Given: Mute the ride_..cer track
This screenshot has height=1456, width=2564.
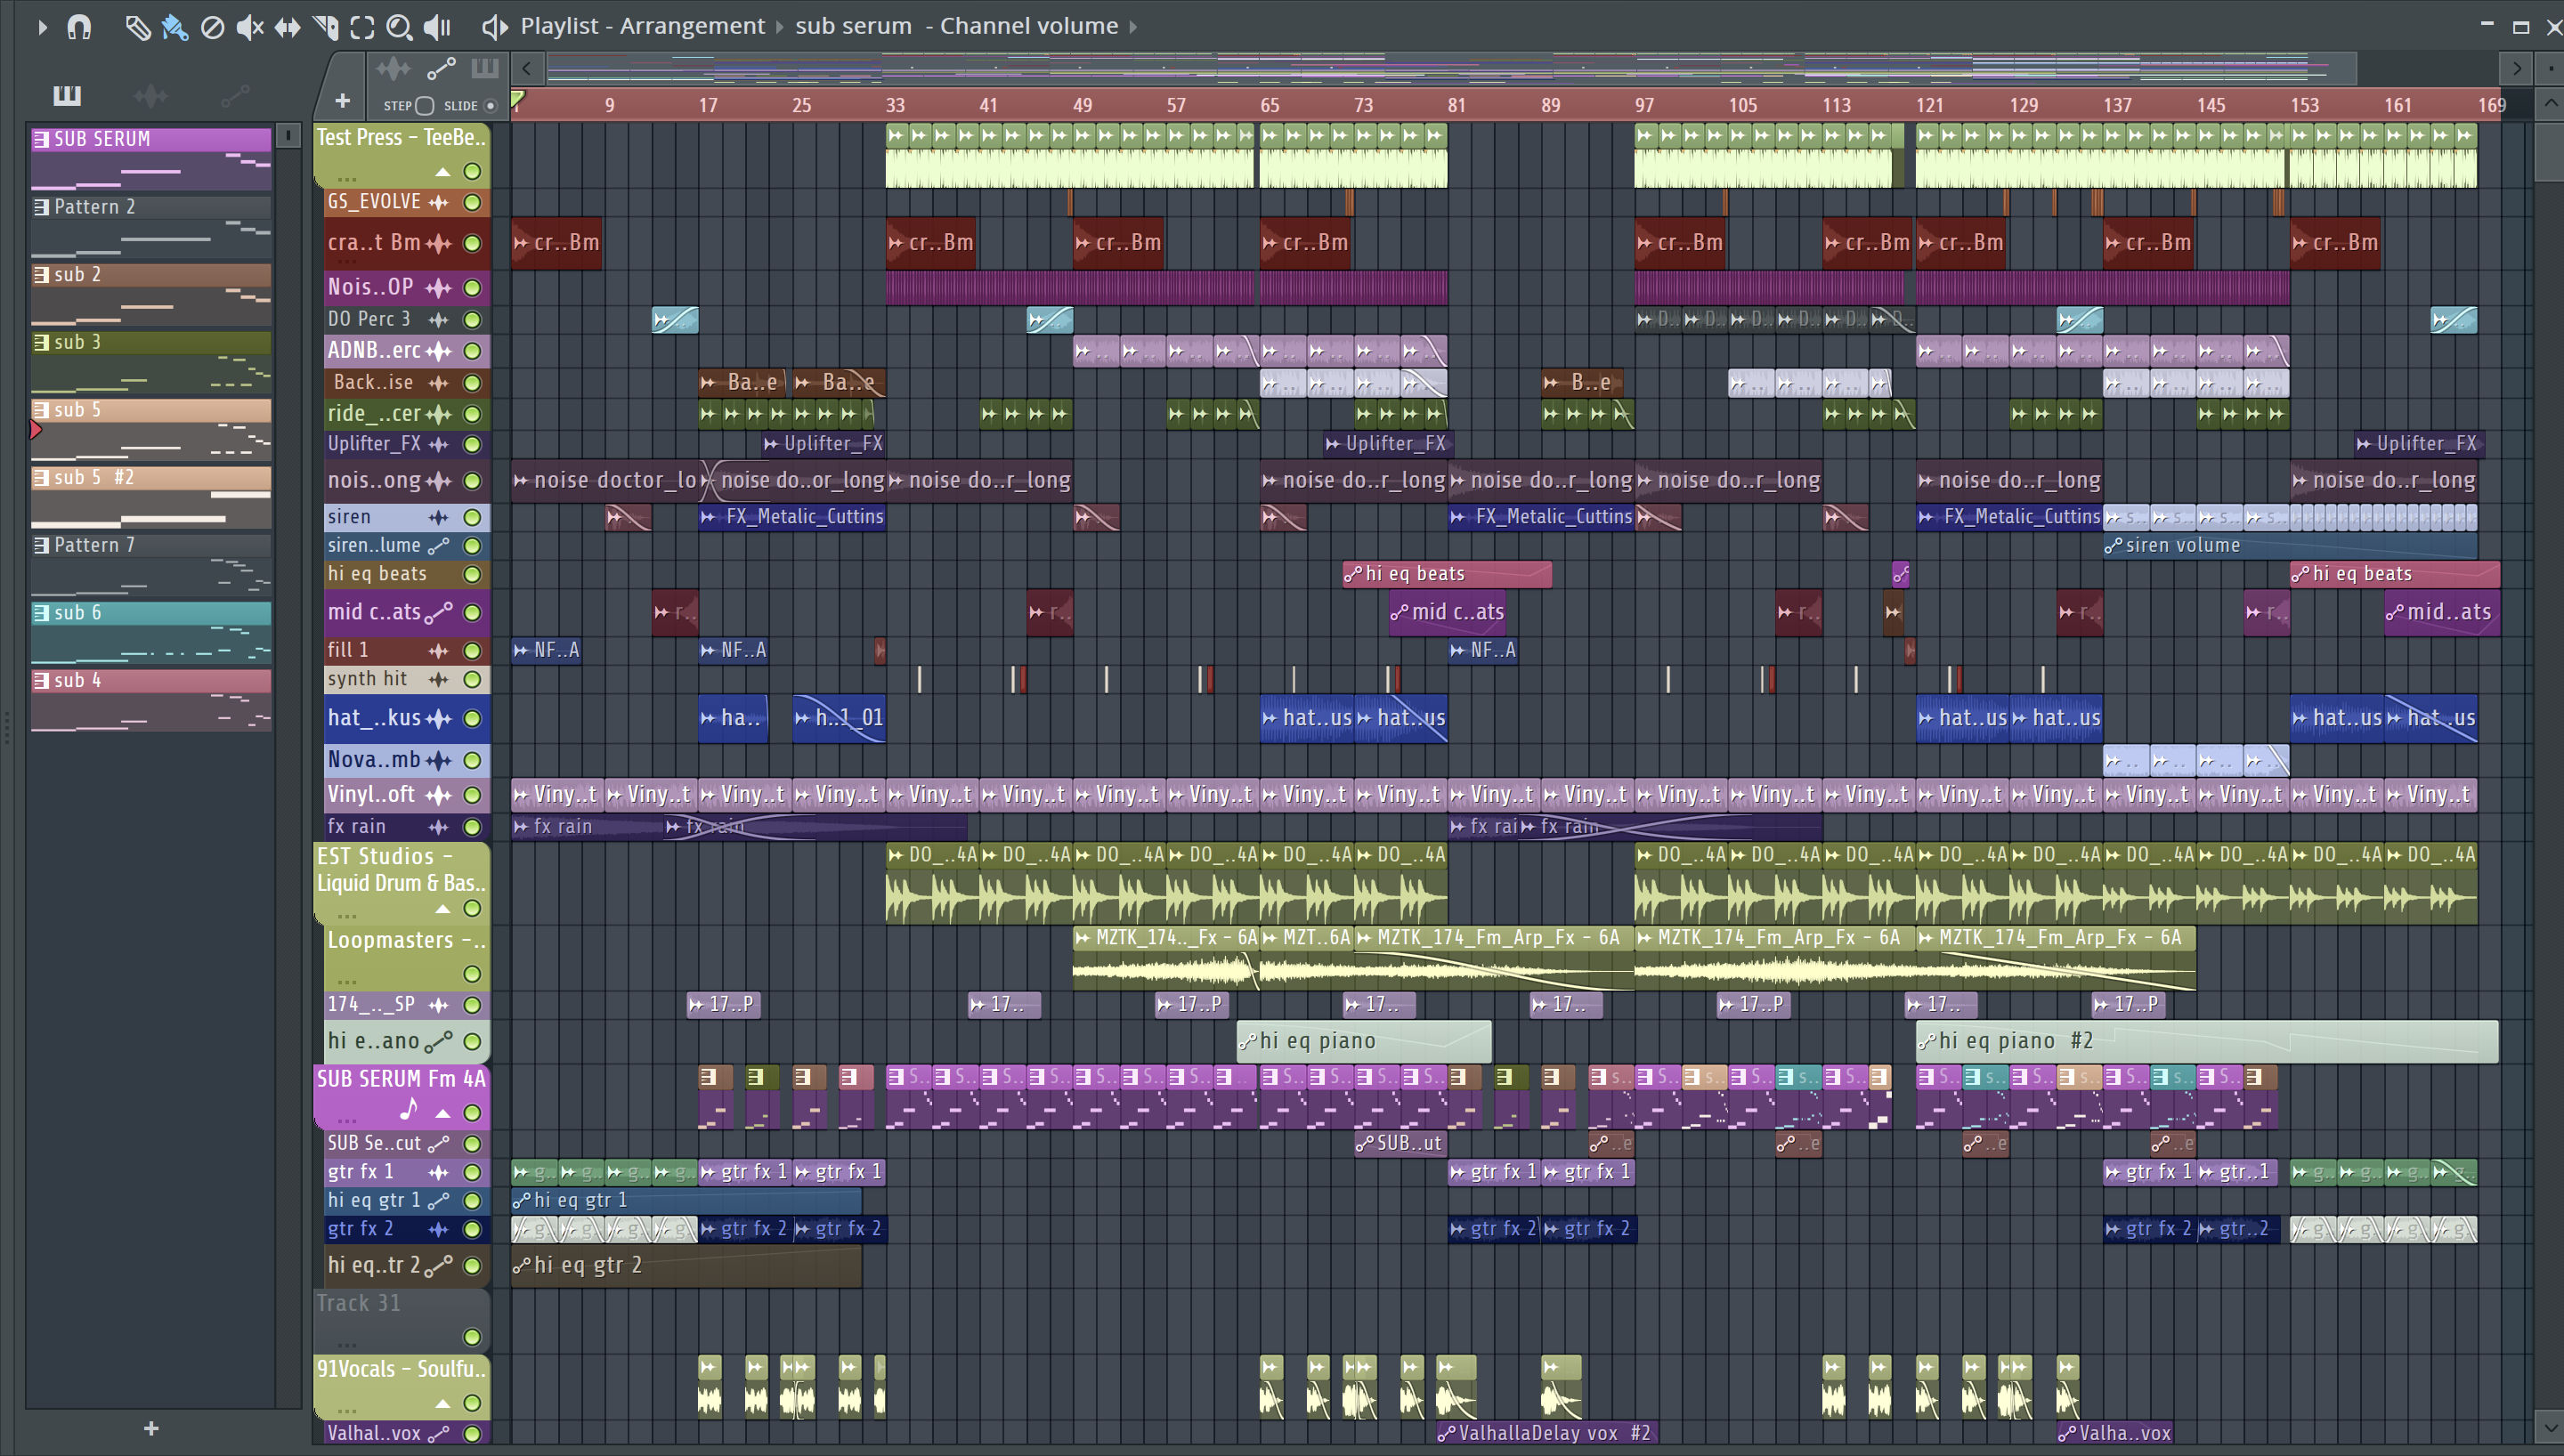Looking at the screenshot, I should [x=473, y=414].
